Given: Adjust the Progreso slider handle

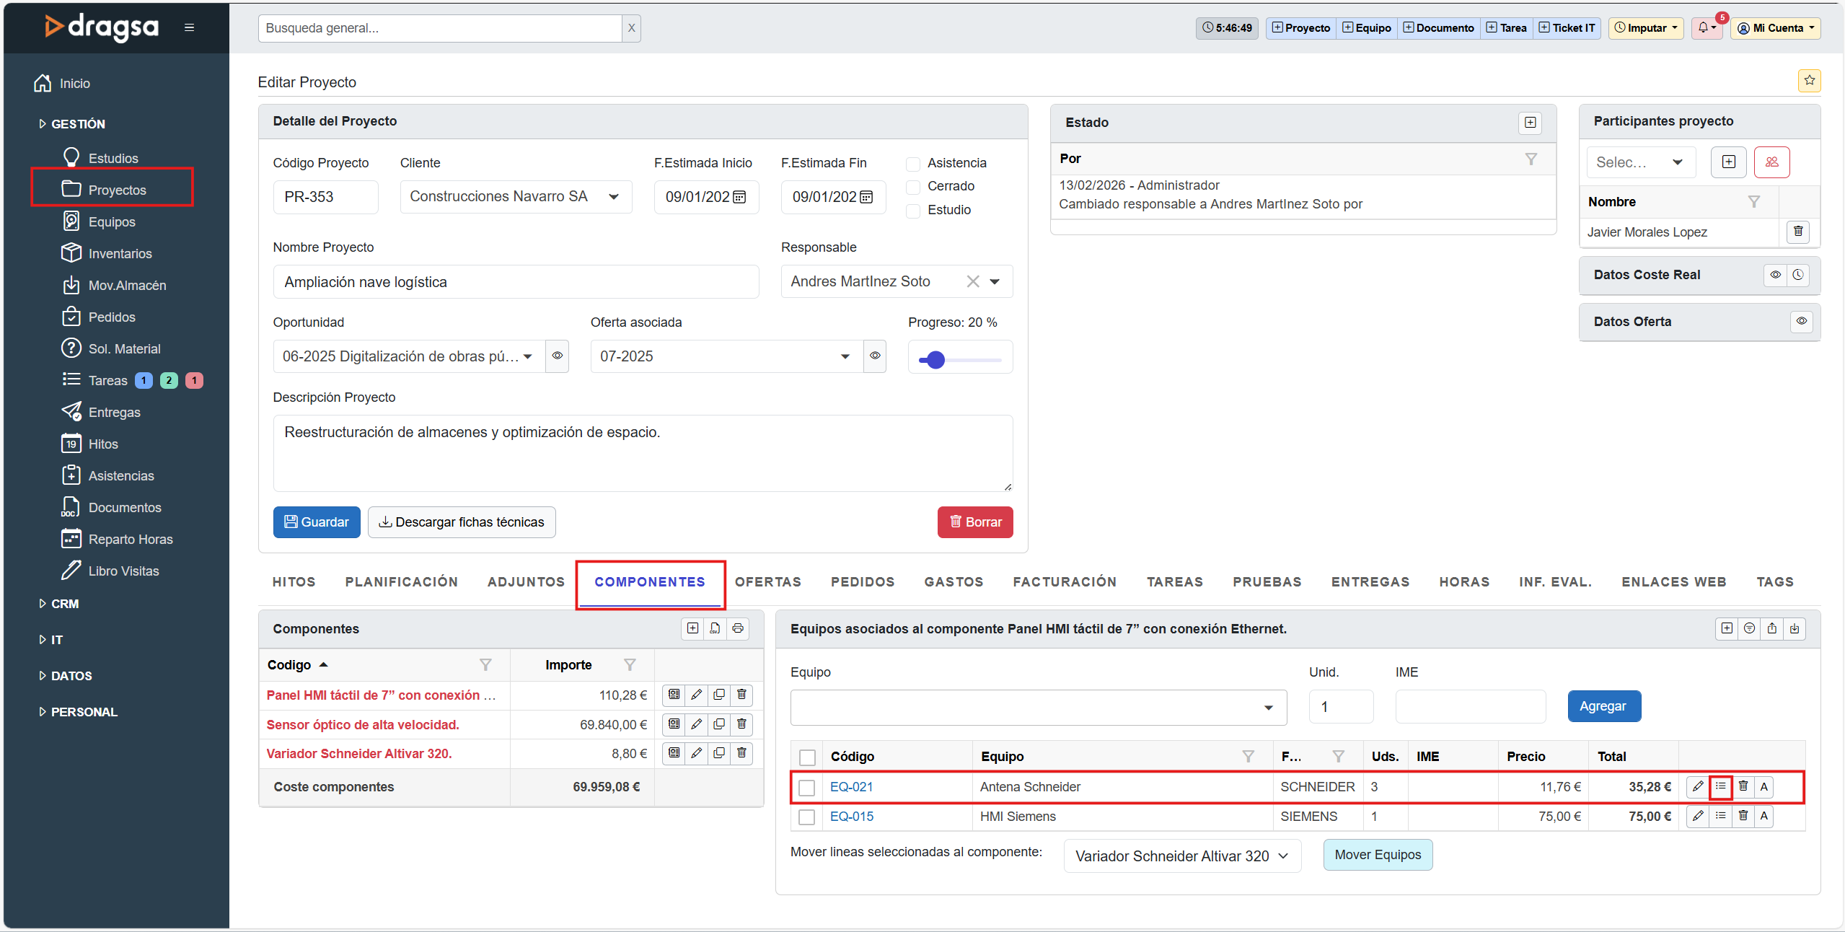Looking at the screenshot, I should 935,359.
